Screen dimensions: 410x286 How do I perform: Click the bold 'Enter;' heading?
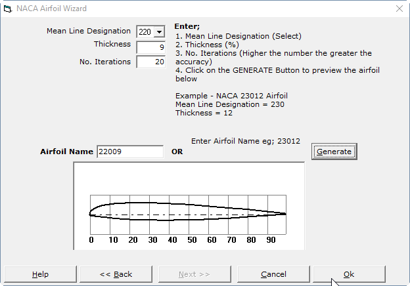tap(187, 26)
